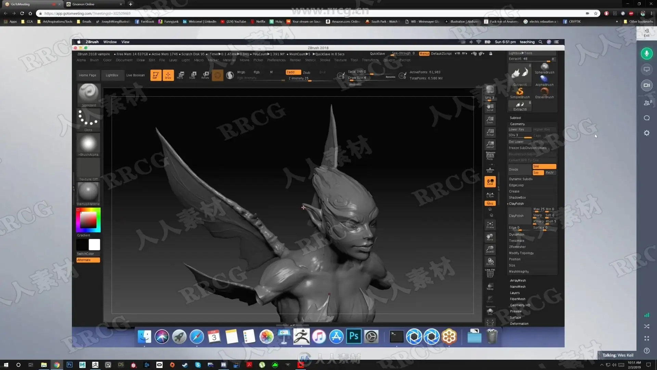Toggle the Local symmetry button
Viewport: 657px width, 370px height.
click(490, 182)
